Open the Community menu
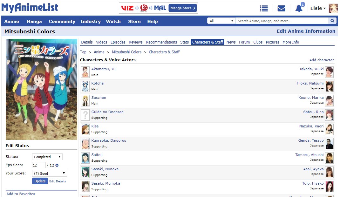Viewport: 340px width, 197px height. (x=62, y=21)
